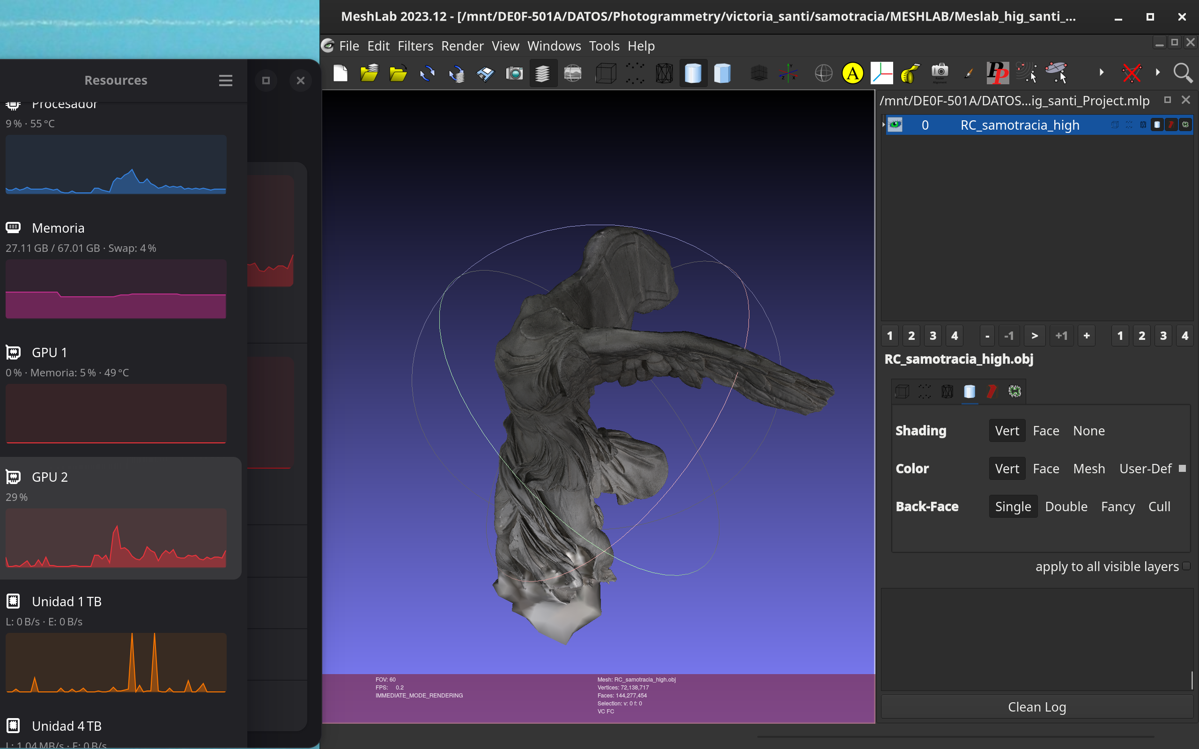Switch the toolbar to wireframe rendering
Image resolution: width=1199 pixels, height=749 pixels.
(x=664, y=73)
